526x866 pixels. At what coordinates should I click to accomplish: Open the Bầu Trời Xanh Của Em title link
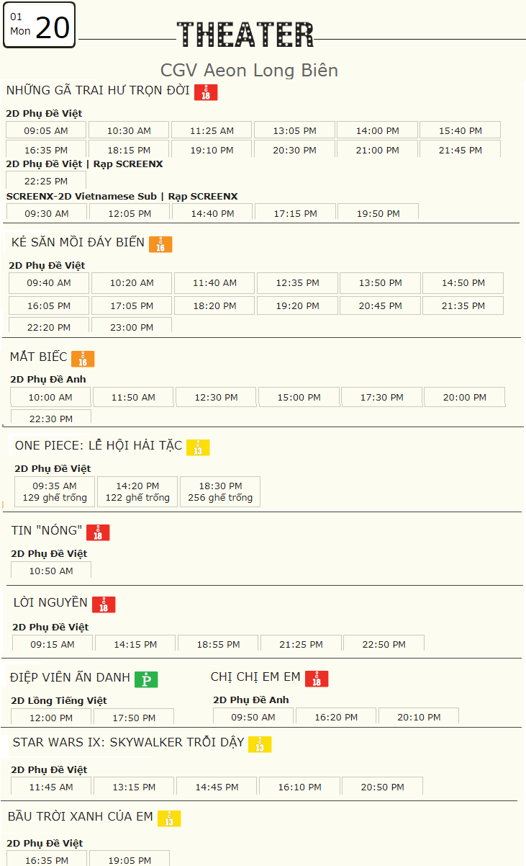pyautogui.click(x=81, y=816)
